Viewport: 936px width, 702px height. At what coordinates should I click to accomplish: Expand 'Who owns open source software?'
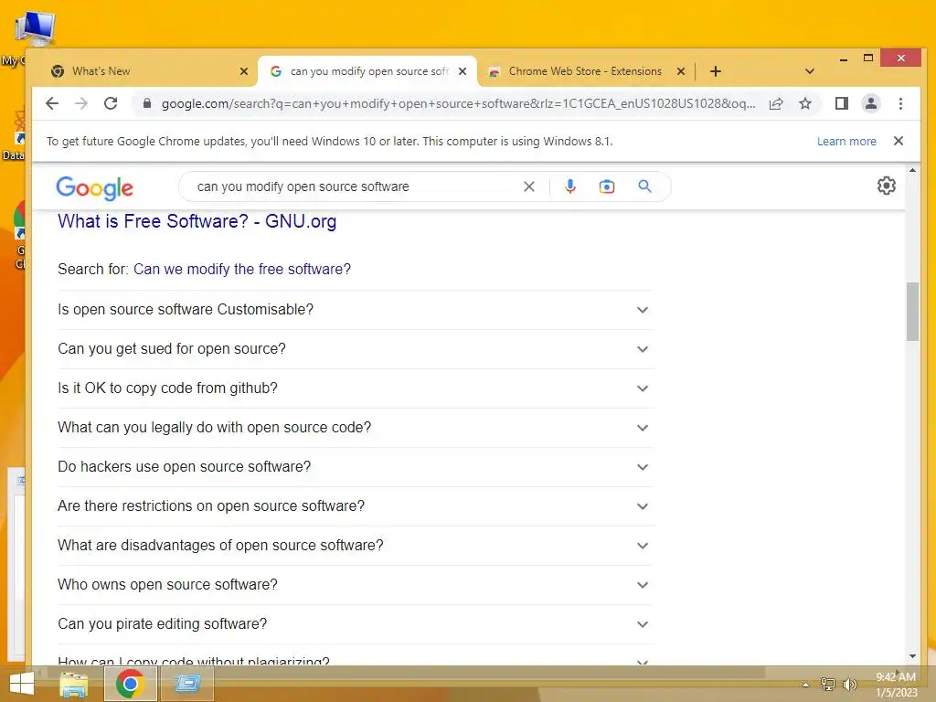(x=354, y=585)
